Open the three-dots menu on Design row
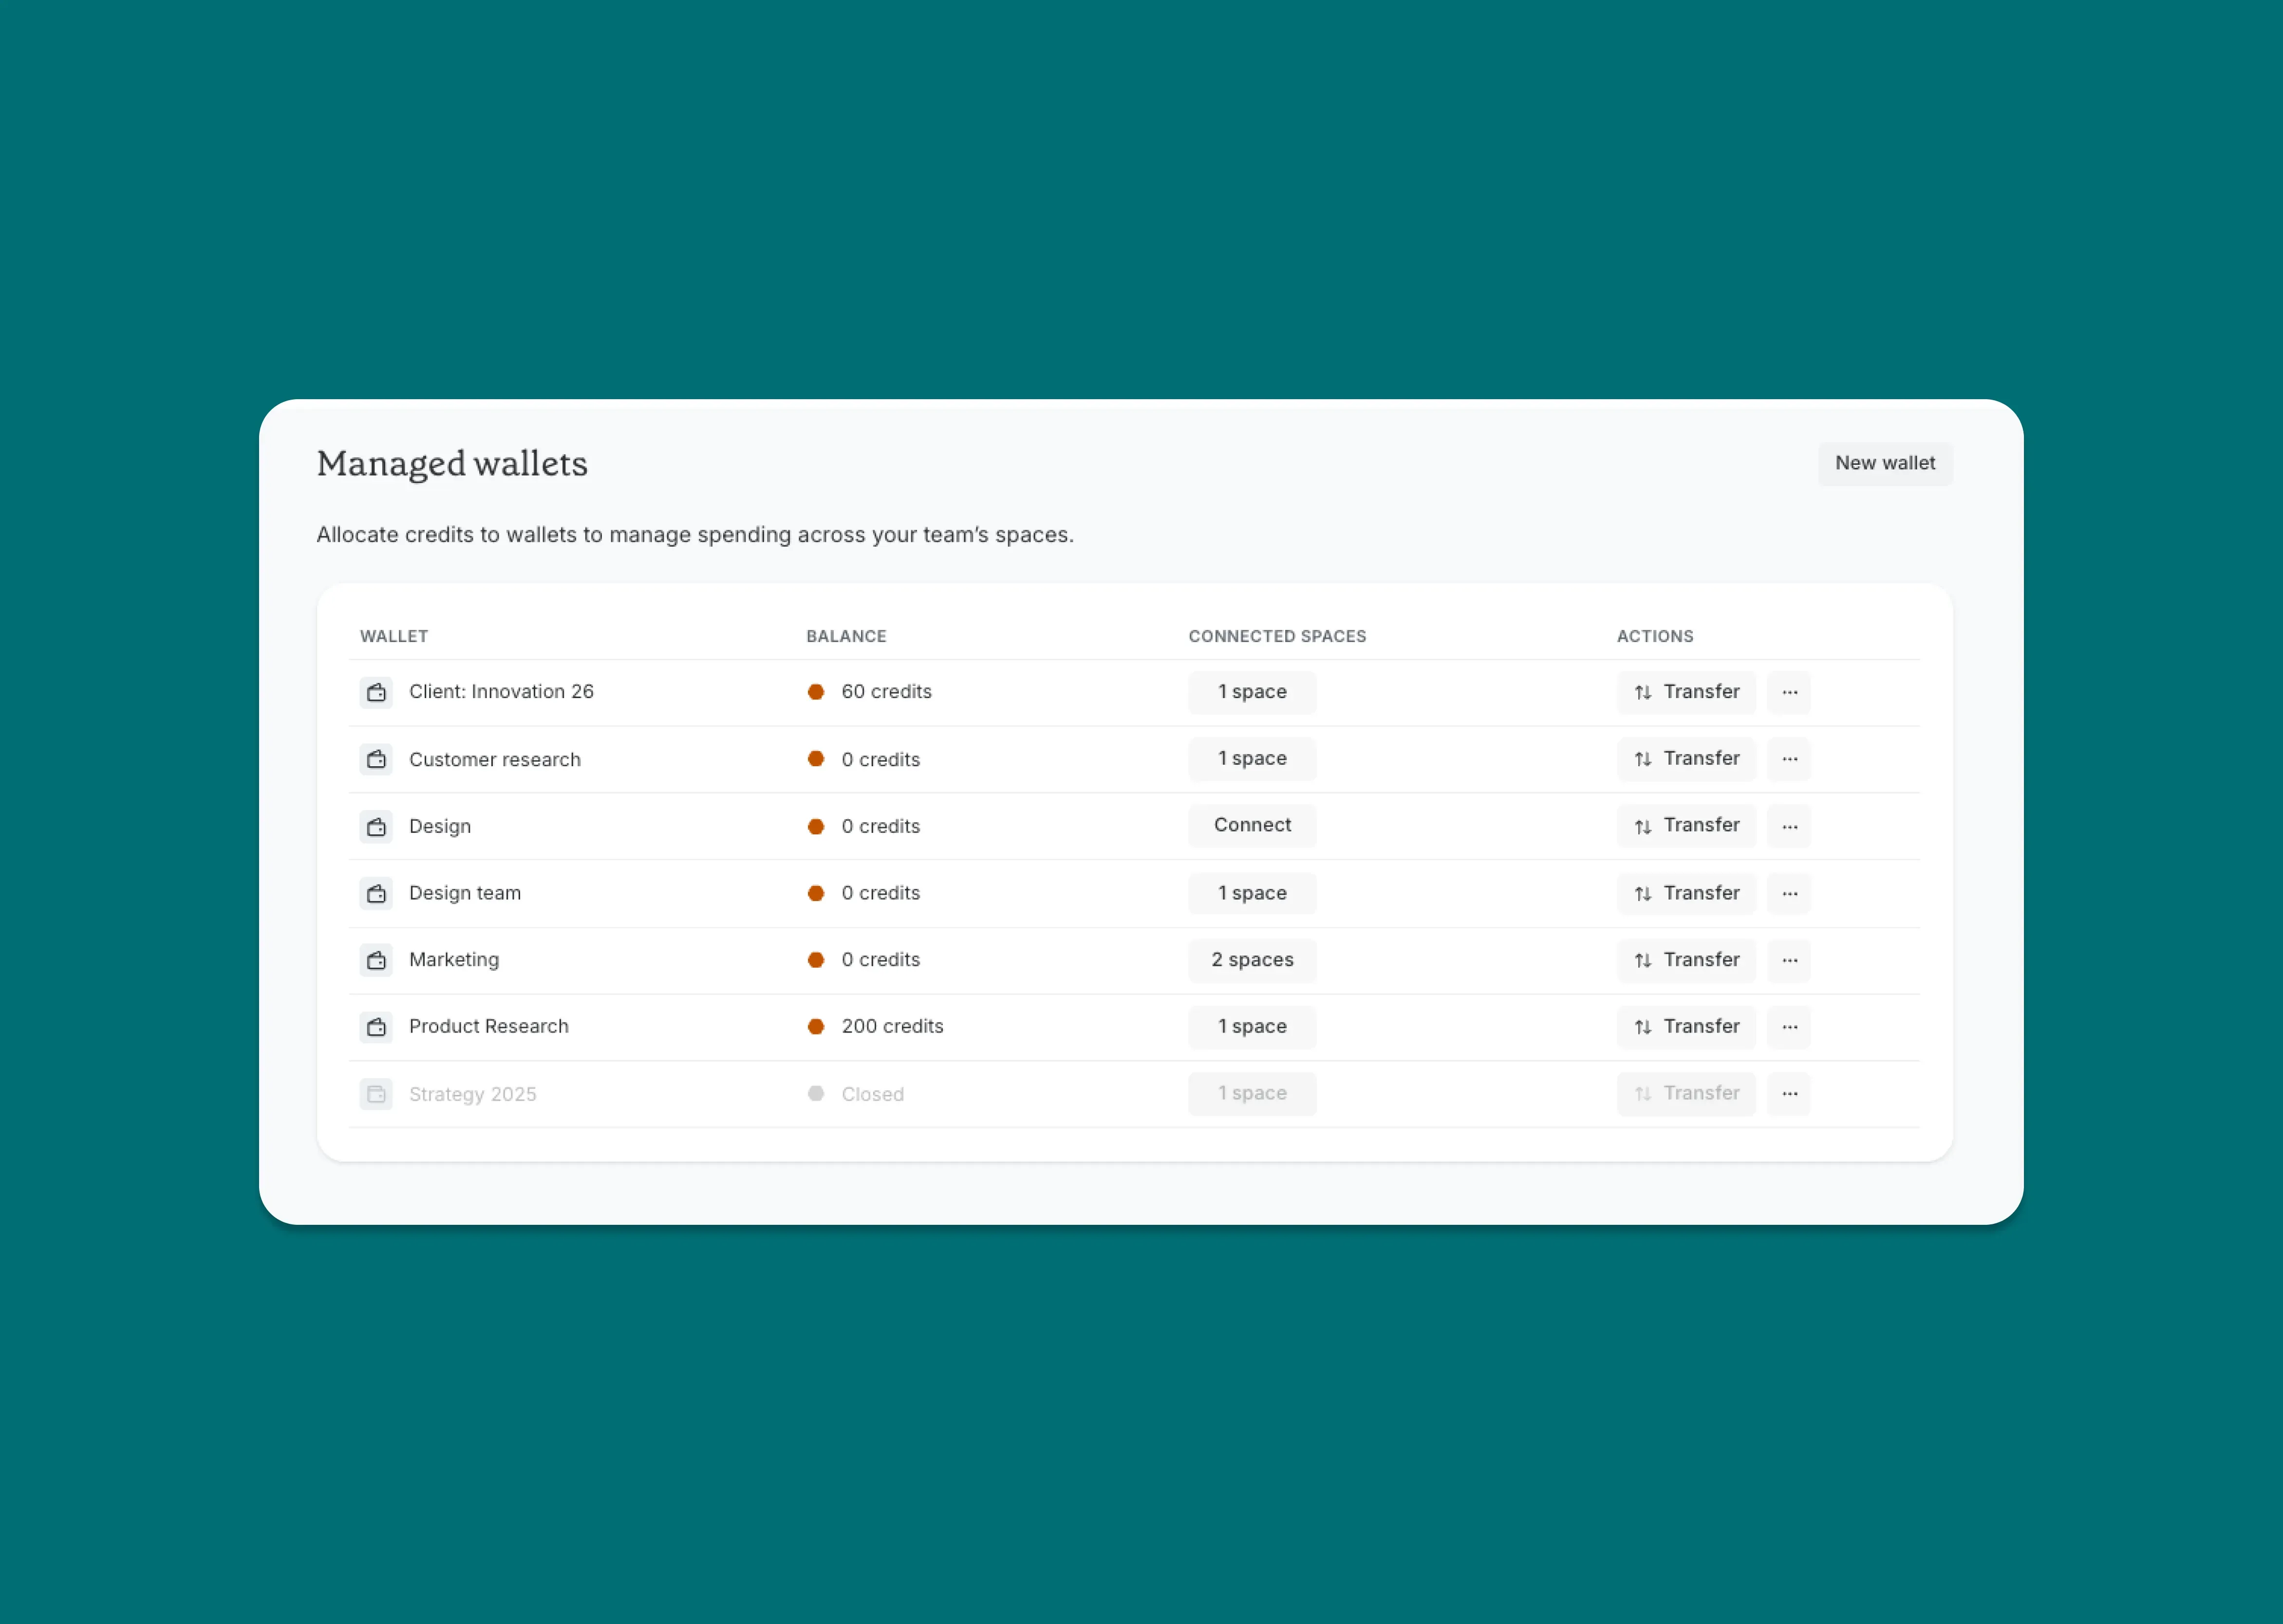The height and width of the screenshot is (1624, 2283). [x=1789, y=826]
